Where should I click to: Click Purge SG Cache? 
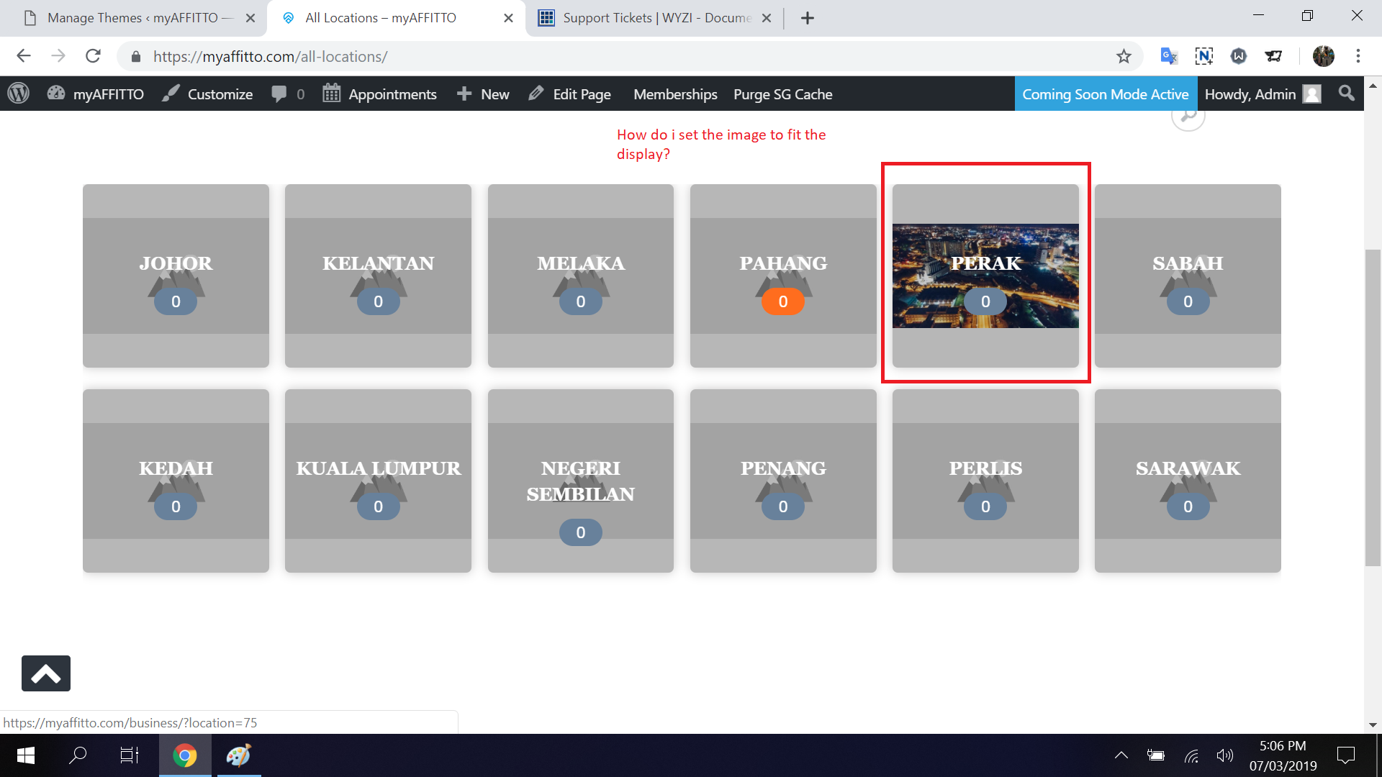[x=782, y=94]
